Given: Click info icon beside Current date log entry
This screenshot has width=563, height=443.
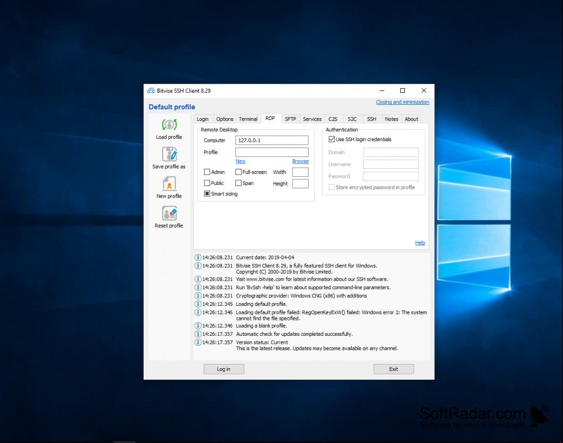Looking at the screenshot, I should 198,258.
